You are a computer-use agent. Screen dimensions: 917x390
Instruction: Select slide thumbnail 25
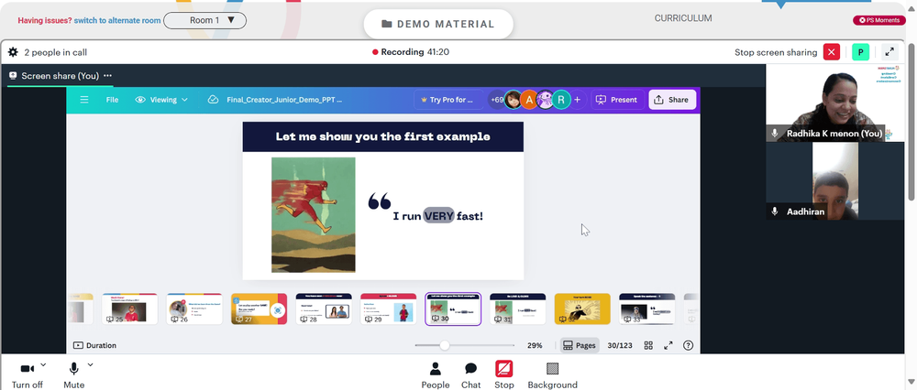point(130,309)
